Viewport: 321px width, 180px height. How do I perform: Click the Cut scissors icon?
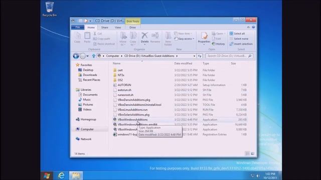click(95, 33)
